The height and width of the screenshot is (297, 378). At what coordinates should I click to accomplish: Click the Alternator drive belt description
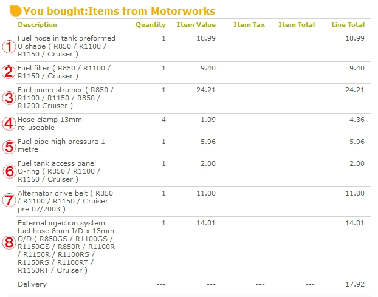coord(65,201)
